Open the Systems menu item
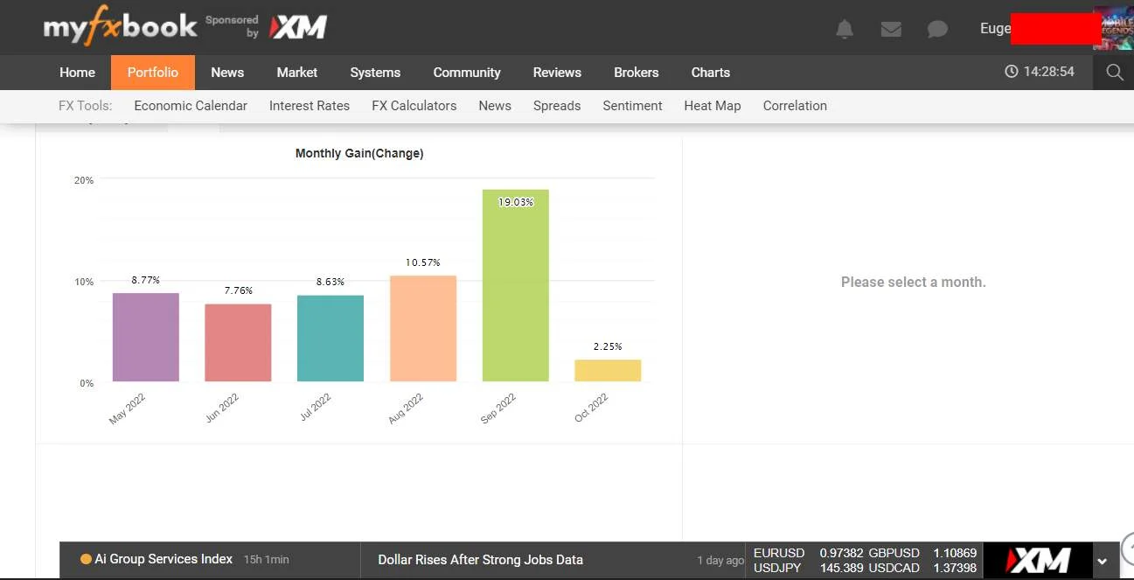This screenshot has height=580, width=1134. click(375, 73)
